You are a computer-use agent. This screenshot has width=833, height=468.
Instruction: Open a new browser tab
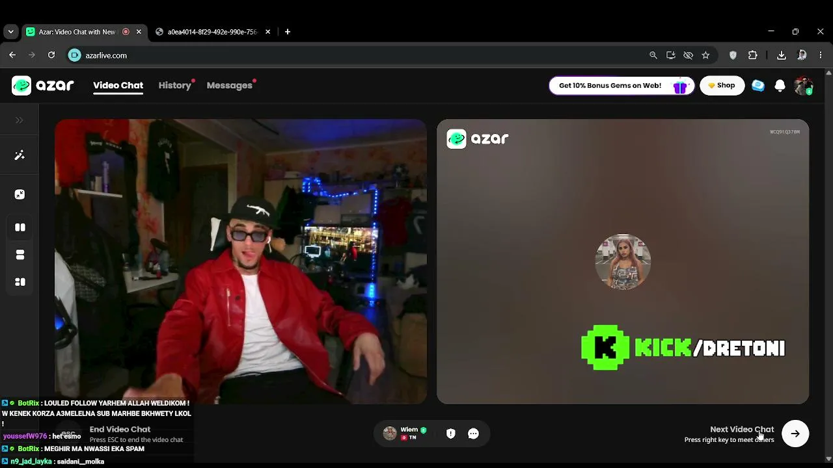(288, 32)
